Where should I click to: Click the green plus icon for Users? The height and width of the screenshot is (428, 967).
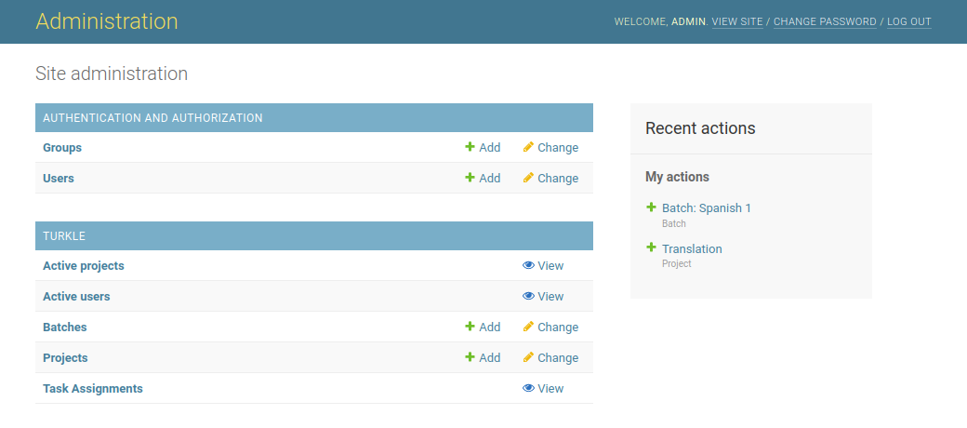[x=470, y=178]
